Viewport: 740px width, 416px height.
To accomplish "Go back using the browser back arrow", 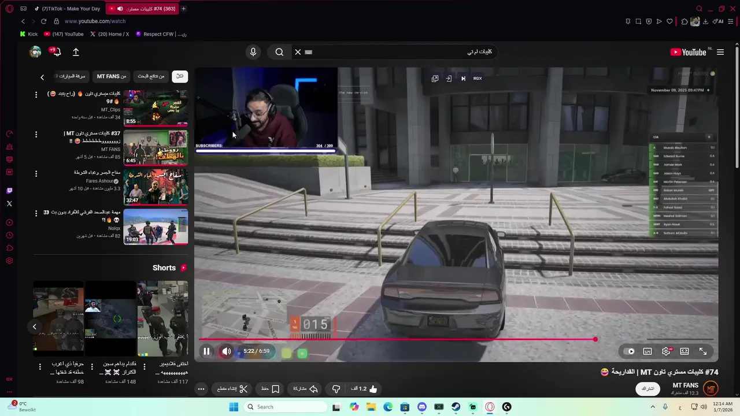I will click(x=23, y=21).
